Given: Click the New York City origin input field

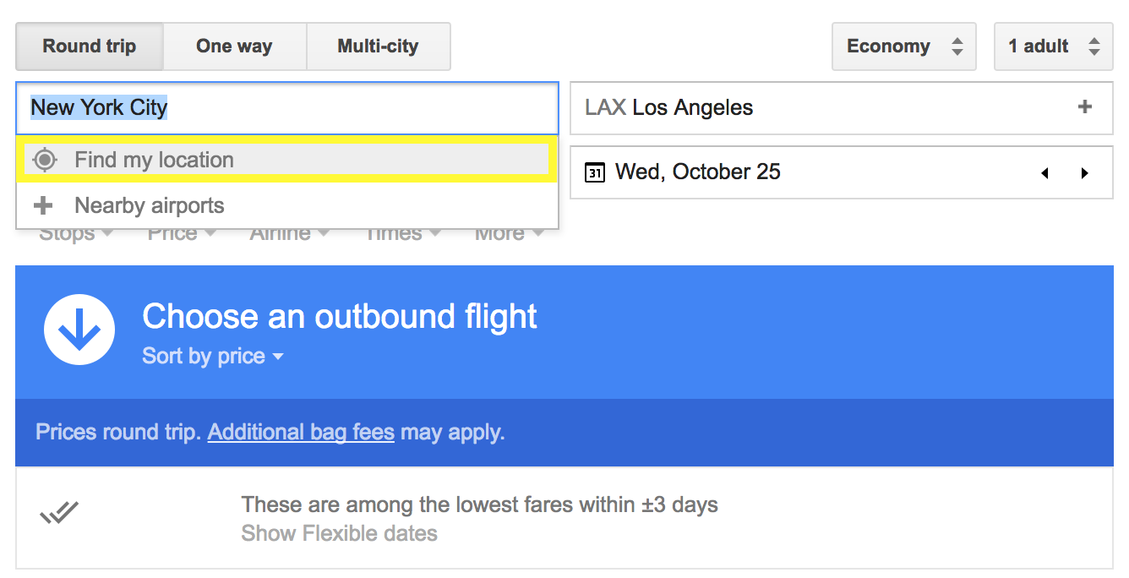Looking at the screenshot, I should click(x=287, y=107).
